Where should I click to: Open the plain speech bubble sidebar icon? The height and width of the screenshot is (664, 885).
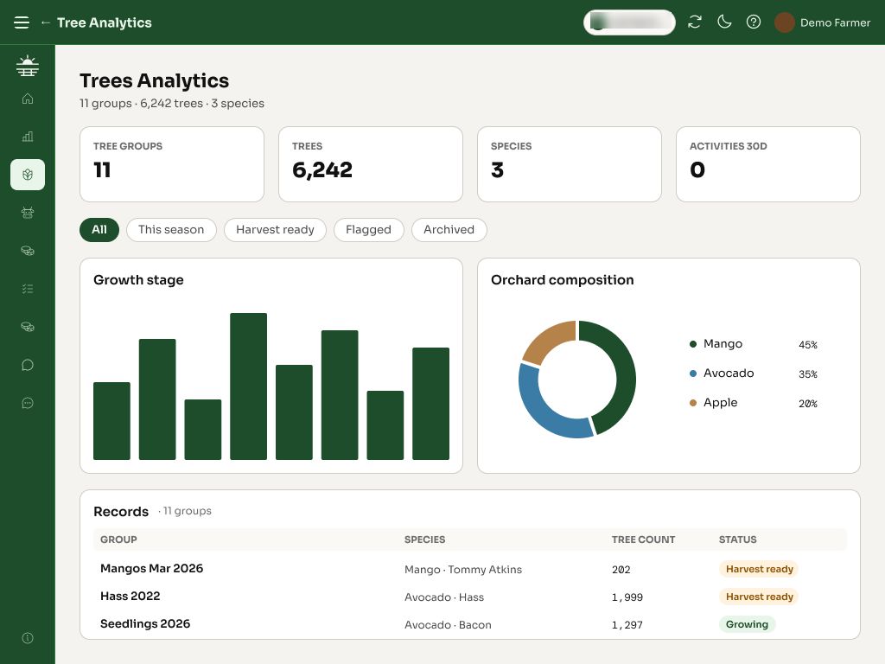pyautogui.click(x=27, y=365)
